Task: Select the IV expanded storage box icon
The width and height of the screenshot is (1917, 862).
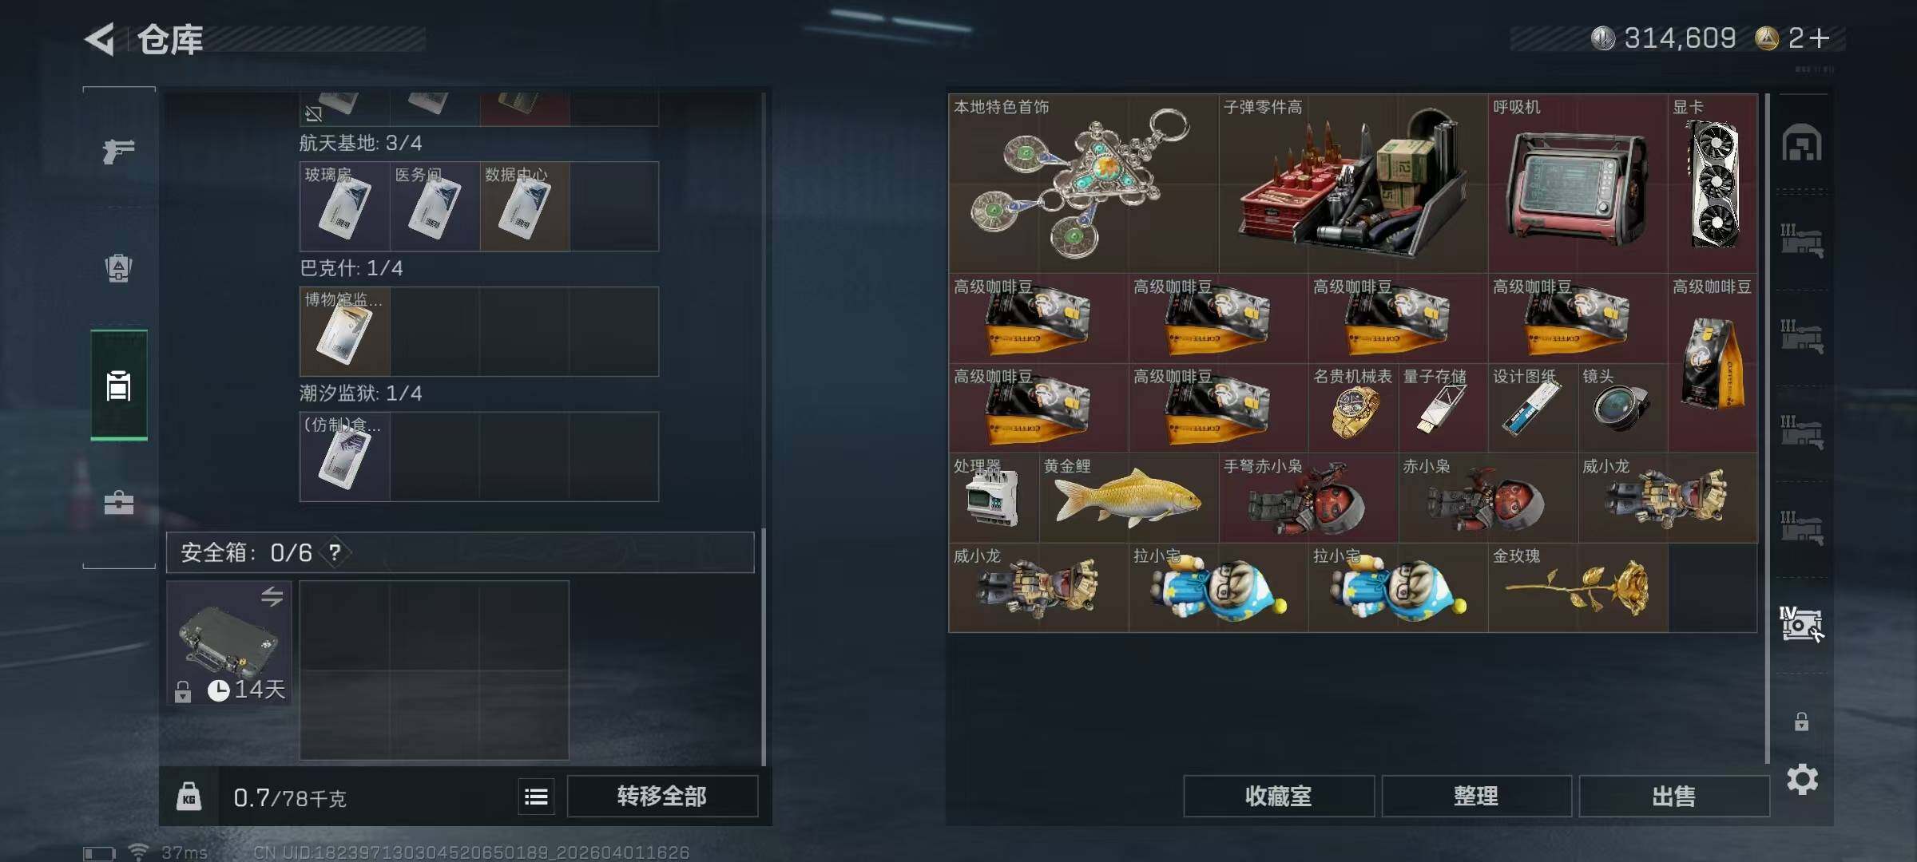Action: pyautogui.click(x=1802, y=624)
